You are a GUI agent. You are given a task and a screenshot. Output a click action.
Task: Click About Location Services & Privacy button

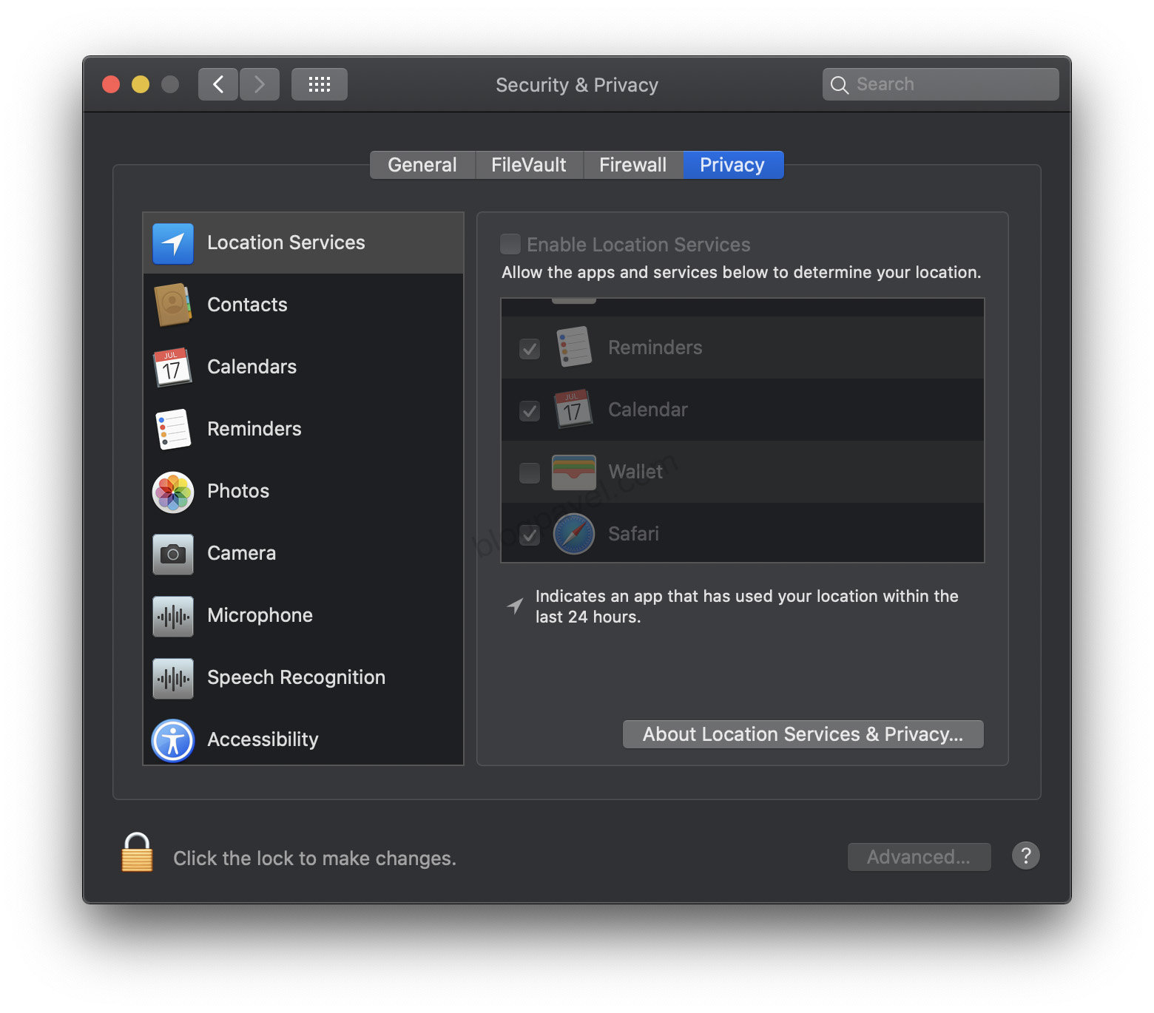click(803, 734)
